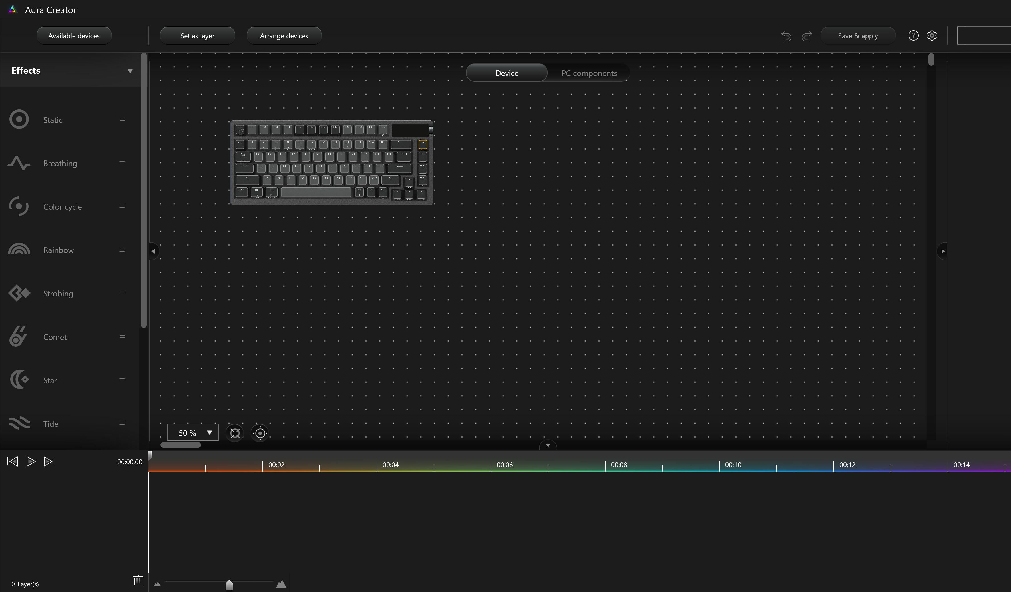Click the undo arrow
1011x592 pixels.
tap(786, 36)
